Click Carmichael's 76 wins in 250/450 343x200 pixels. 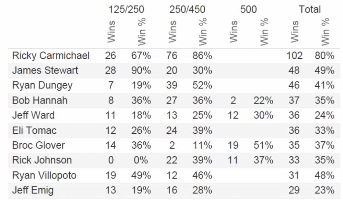point(171,56)
